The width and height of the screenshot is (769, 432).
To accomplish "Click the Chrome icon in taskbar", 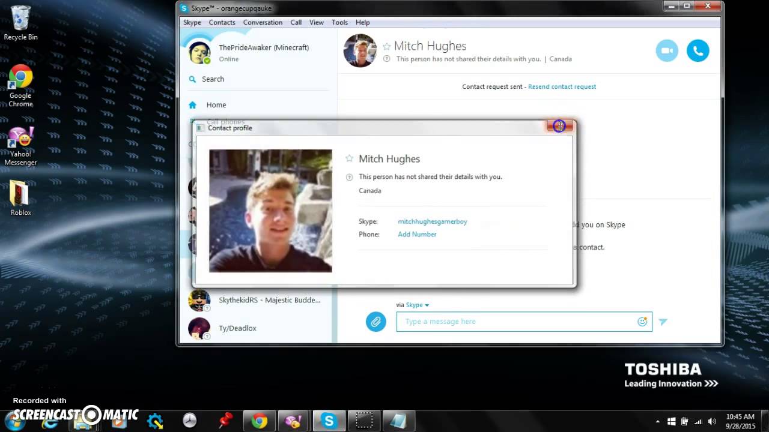I will click(260, 421).
